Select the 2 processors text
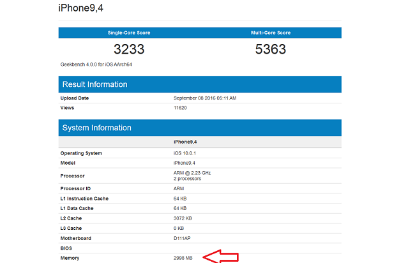Image resolution: width=415 pixels, height=263 pixels. tap(187, 179)
